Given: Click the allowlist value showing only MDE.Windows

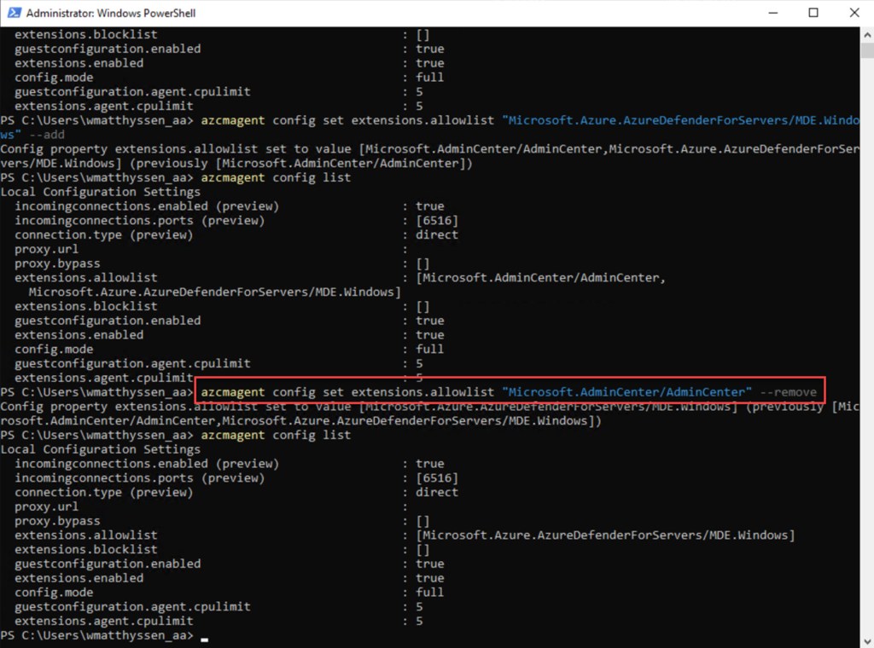Looking at the screenshot, I should pyautogui.click(x=605, y=535).
